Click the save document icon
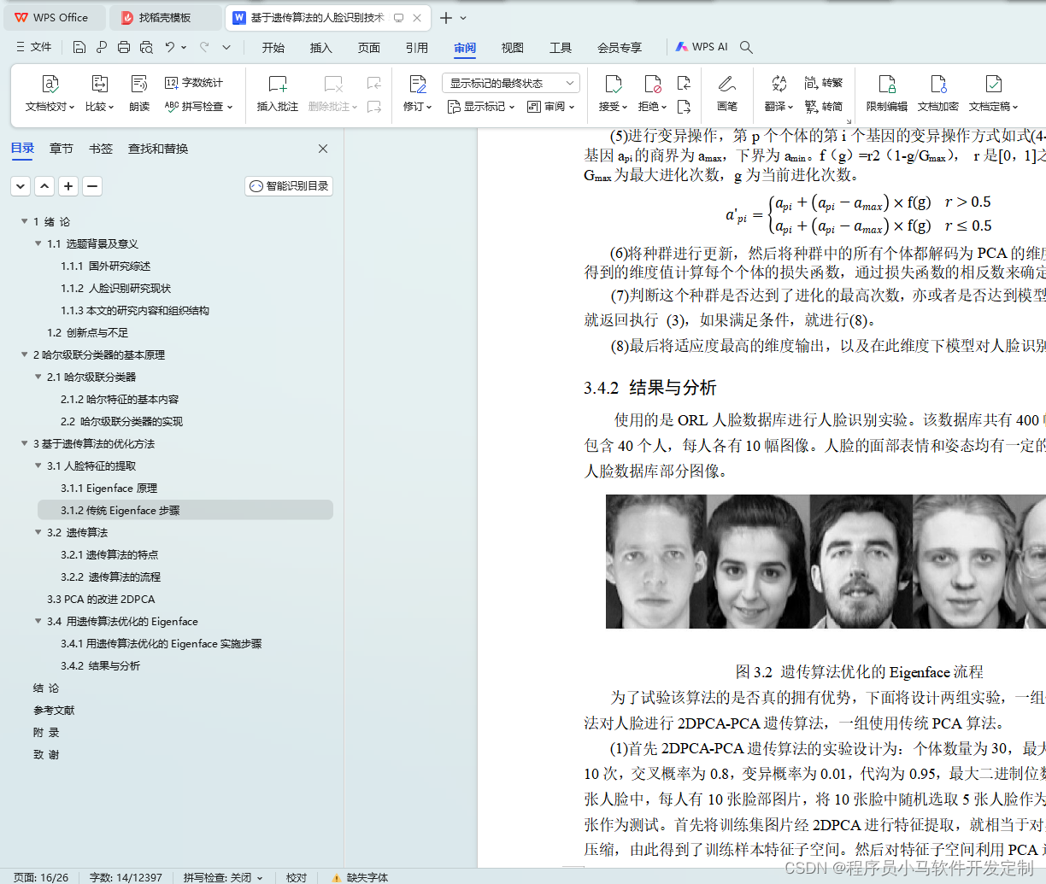Screen dimensions: 1046x884 tap(79, 47)
